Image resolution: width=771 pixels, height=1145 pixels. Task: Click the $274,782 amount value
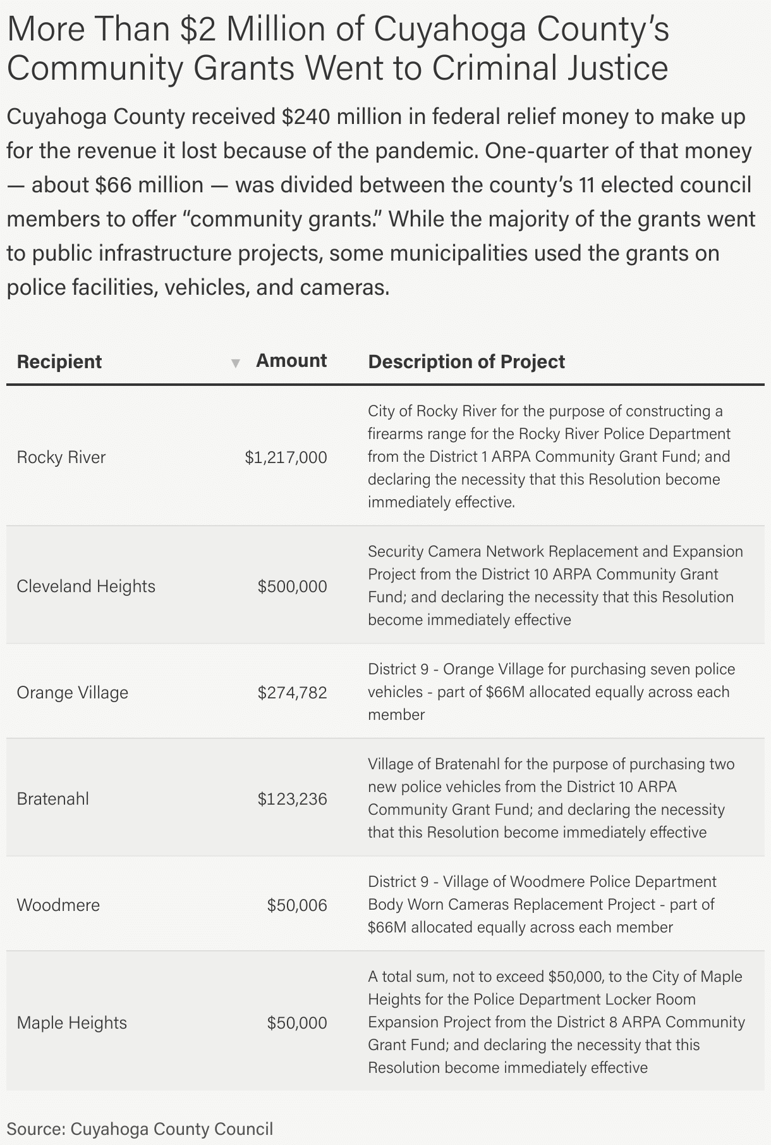(x=293, y=693)
